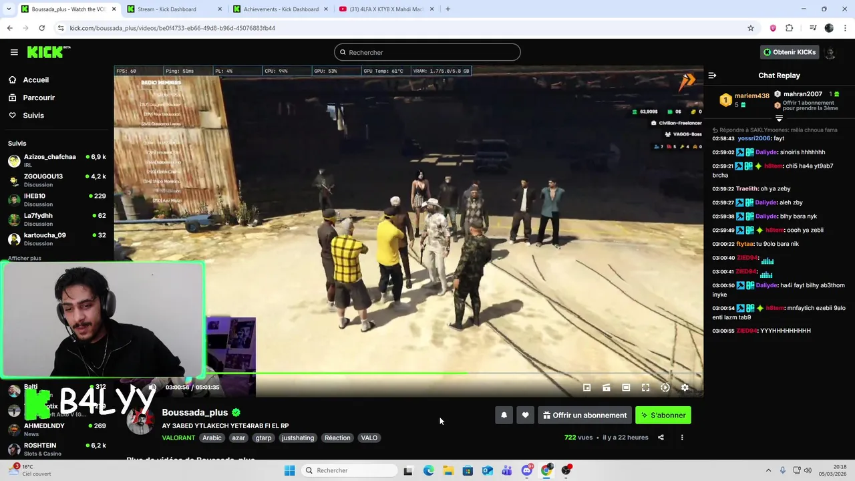Click Obtenir KICKs button

pos(790,52)
